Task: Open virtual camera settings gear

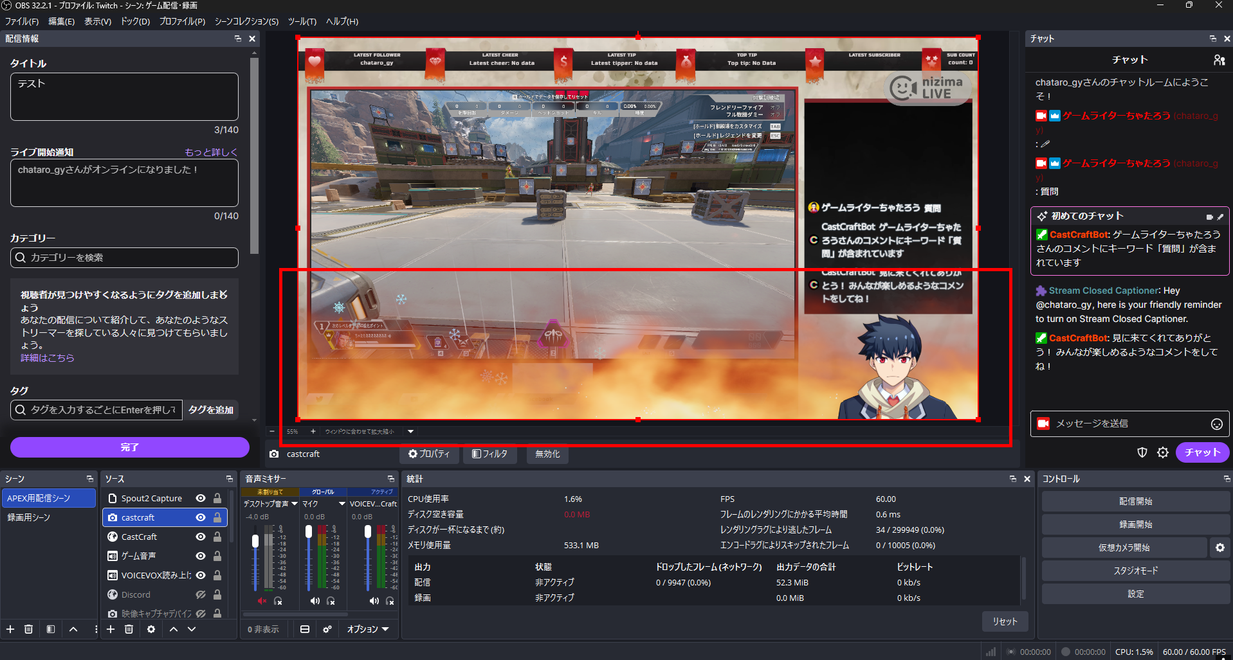Action: (1220, 548)
